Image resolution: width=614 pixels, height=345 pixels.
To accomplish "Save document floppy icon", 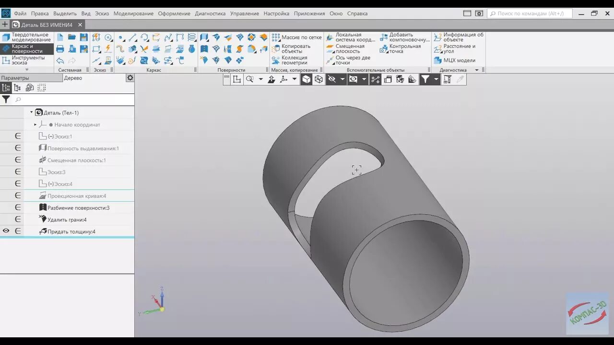I will [x=84, y=37].
